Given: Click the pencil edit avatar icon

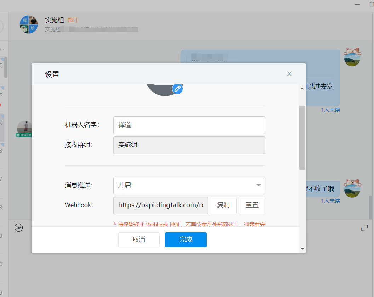Looking at the screenshot, I should pyautogui.click(x=177, y=89).
